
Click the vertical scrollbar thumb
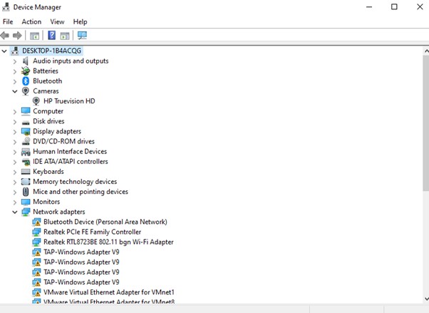click(426, 123)
